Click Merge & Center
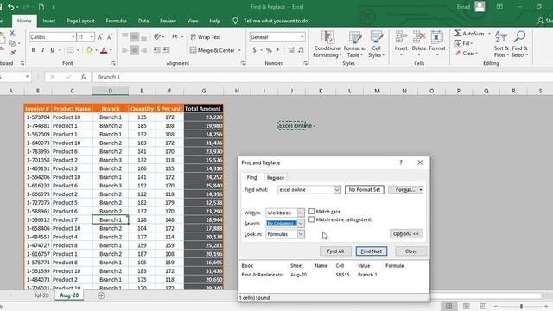The height and width of the screenshot is (311, 553). pos(213,50)
